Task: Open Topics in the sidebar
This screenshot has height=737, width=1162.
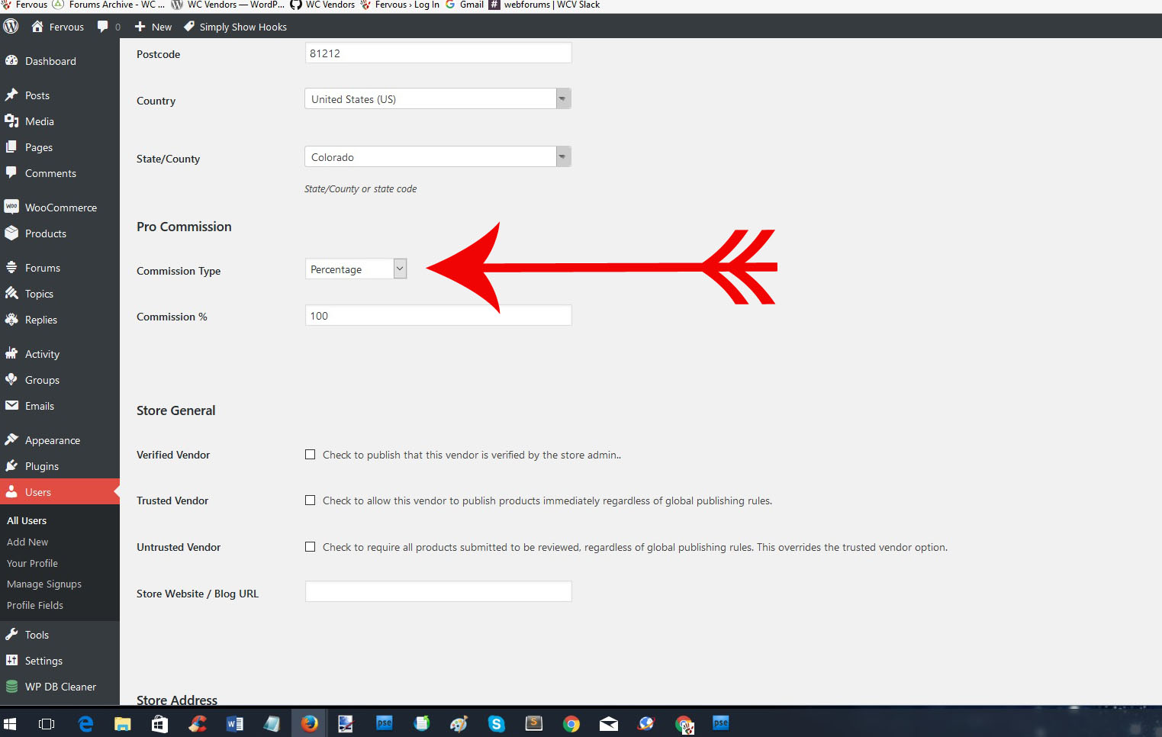Action: [39, 294]
